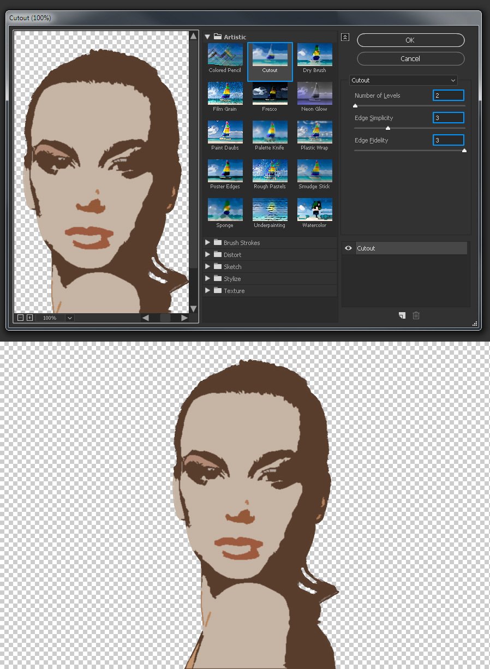Viewport: 490px width, 669px height.
Task: Select the Rough Pastels filter thumbnail
Action: [270, 171]
